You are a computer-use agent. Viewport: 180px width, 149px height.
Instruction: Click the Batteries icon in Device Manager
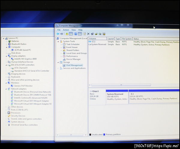pyautogui.click(x=9, y=41)
